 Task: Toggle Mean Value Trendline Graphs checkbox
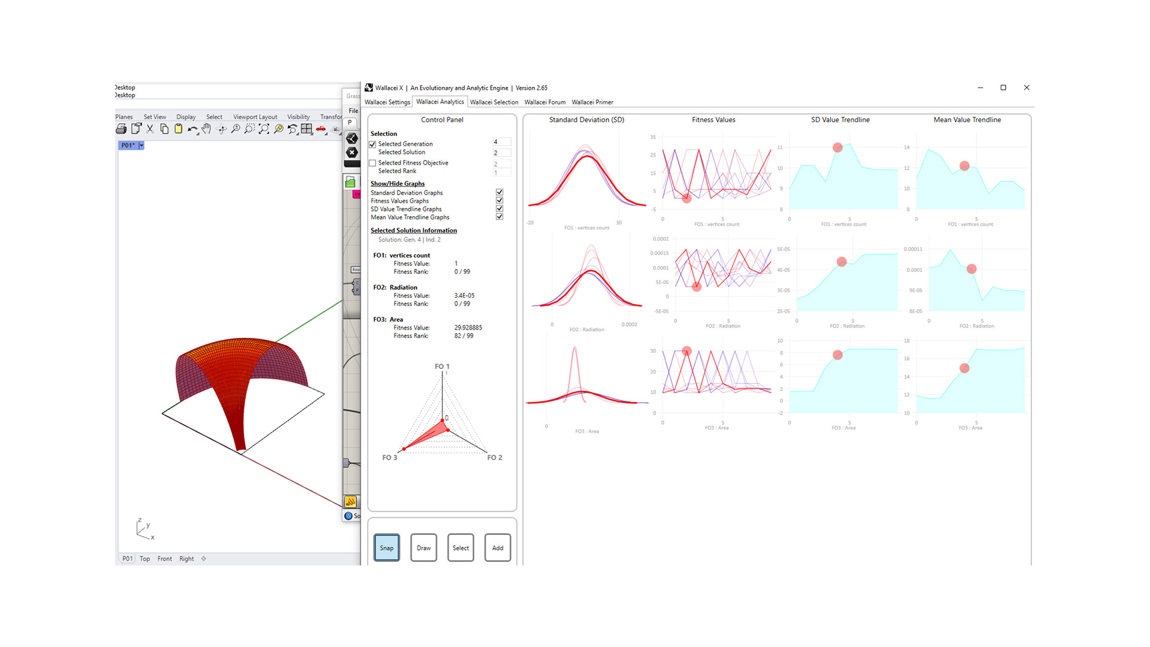tap(500, 217)
